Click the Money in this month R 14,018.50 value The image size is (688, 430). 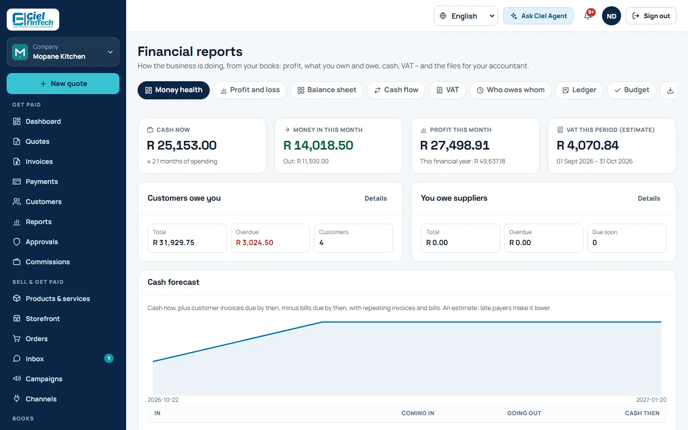coord(318,145)
